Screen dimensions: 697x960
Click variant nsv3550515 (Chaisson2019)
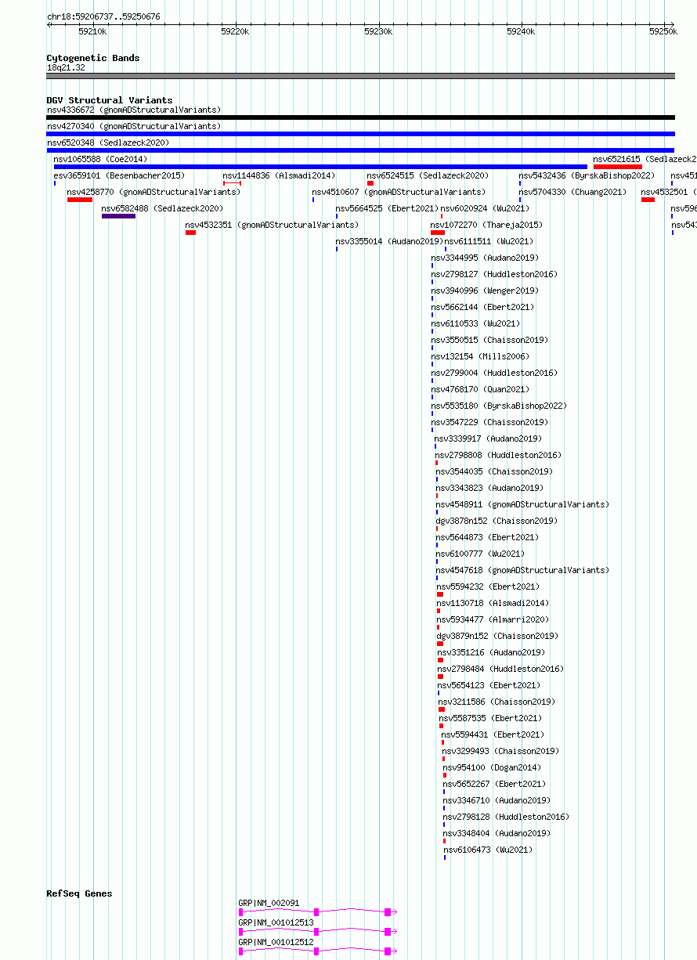489,340
